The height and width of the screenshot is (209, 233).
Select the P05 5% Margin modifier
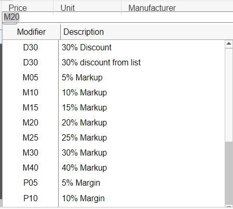click(x=114, y=183)
